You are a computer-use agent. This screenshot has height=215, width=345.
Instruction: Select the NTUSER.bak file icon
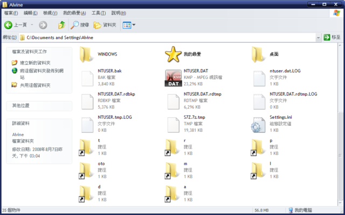pyautogui.click(x=87, y=78)
